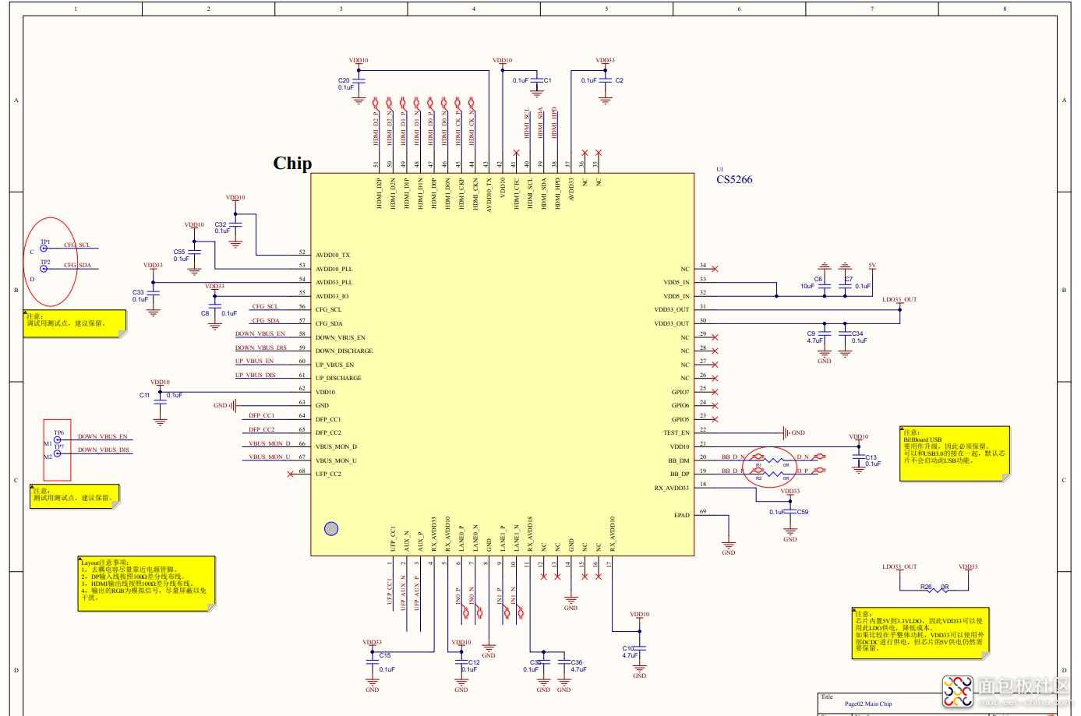Click the UFP_CC2 pin name
Screen dimensions: 1081x716
click(x=328, y=474)
